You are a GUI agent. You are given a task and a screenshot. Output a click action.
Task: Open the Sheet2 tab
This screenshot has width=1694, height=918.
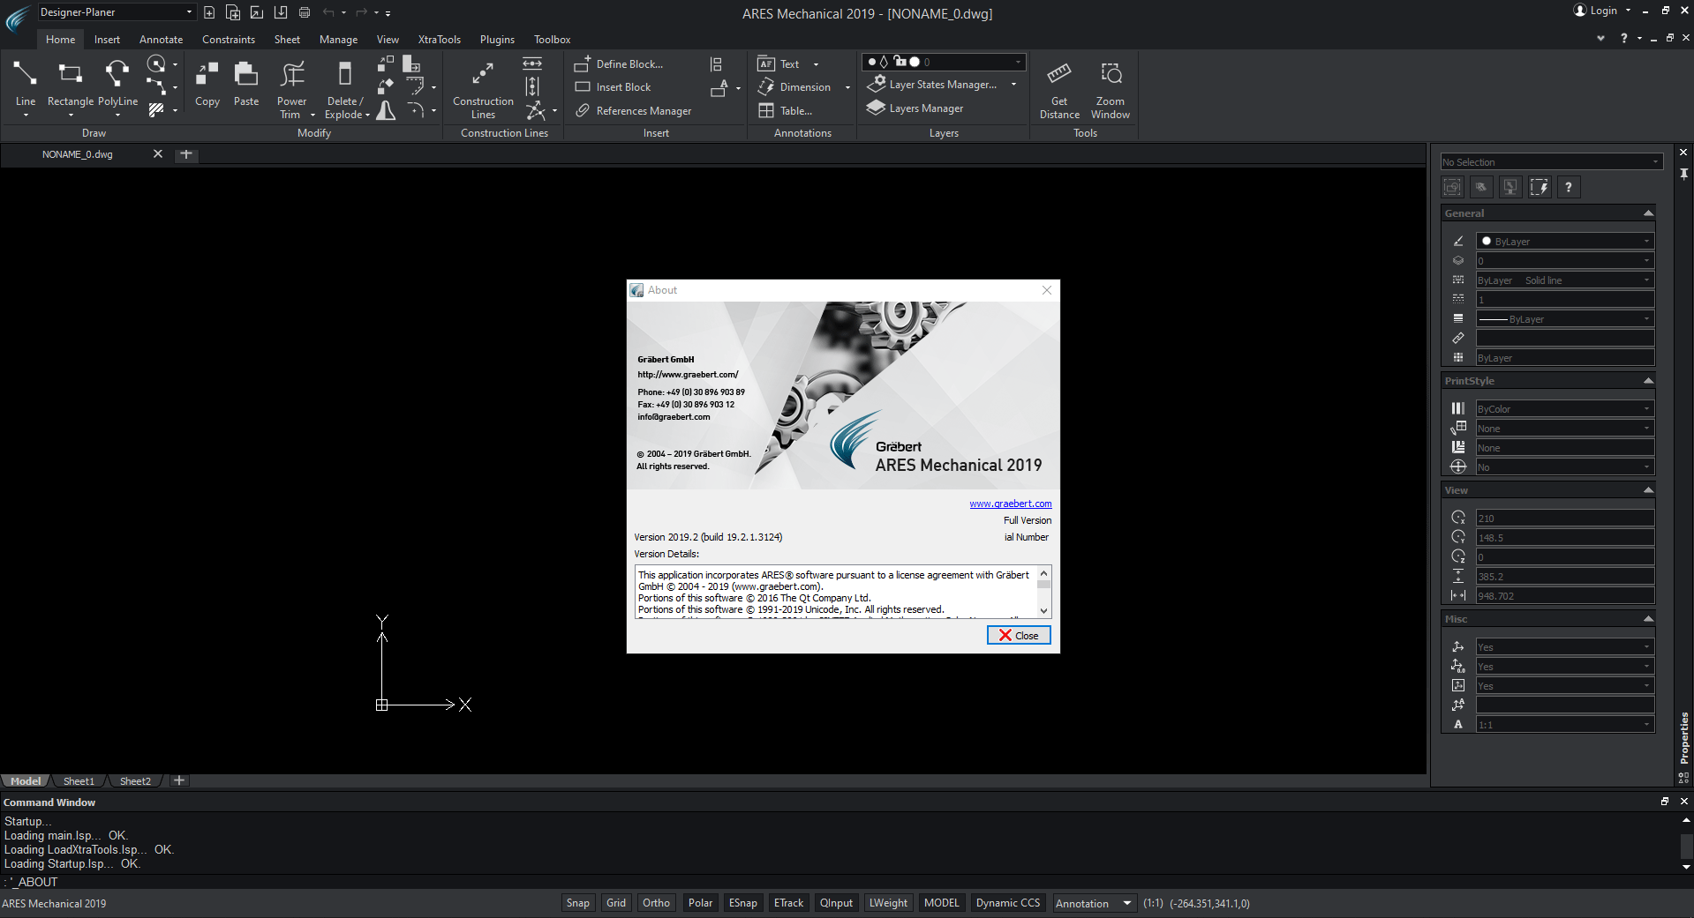point(134,780)
